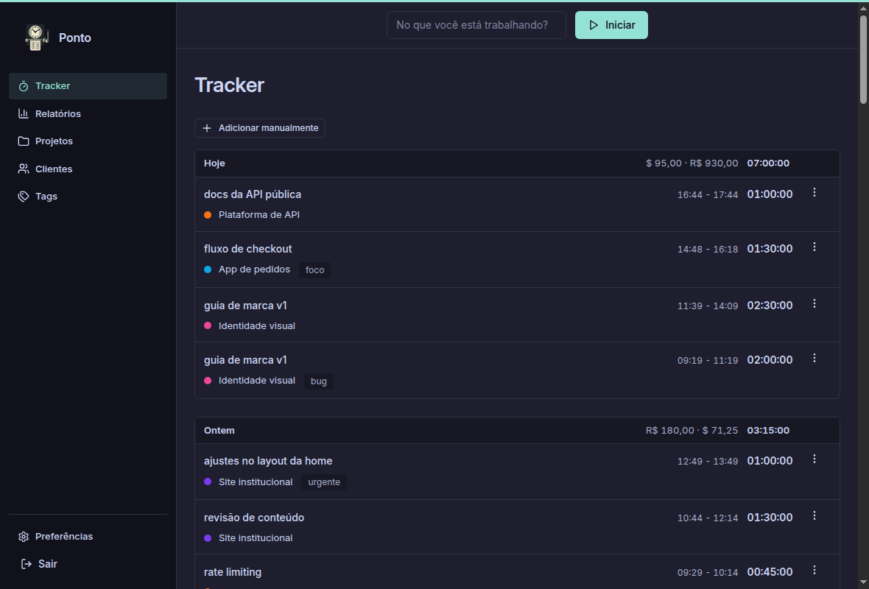Open the Tracker page in the sidebar
This screenshot has width=869, height=589.
click(x=88, y=86)
